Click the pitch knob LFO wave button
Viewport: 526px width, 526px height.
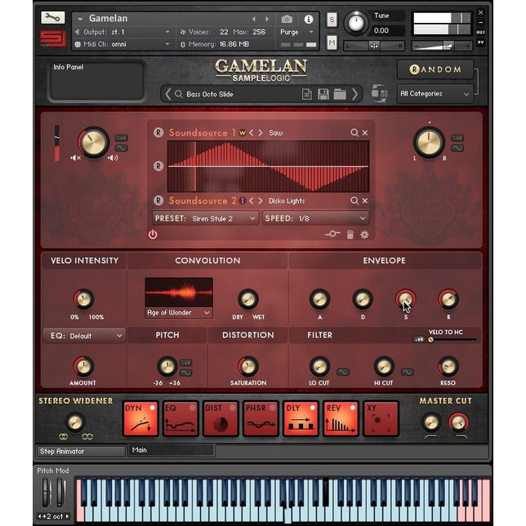(186, 372)
